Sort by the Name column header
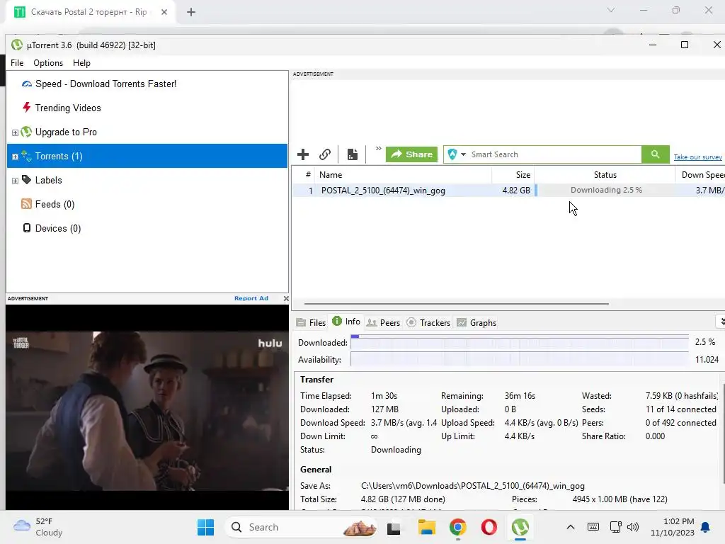Viewport: 725px width, 544px height. click(x=403, y=174)
